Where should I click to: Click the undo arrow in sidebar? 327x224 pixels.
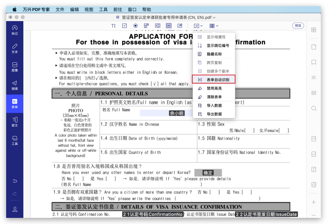(15, 181)
